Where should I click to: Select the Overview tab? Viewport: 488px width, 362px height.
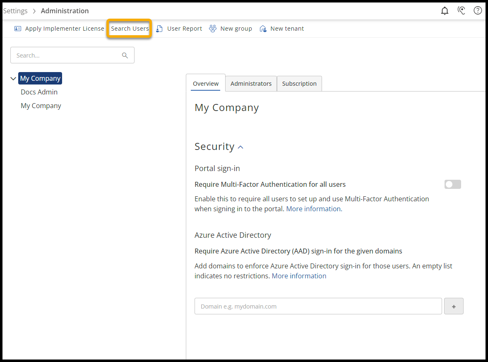[206, 84]
